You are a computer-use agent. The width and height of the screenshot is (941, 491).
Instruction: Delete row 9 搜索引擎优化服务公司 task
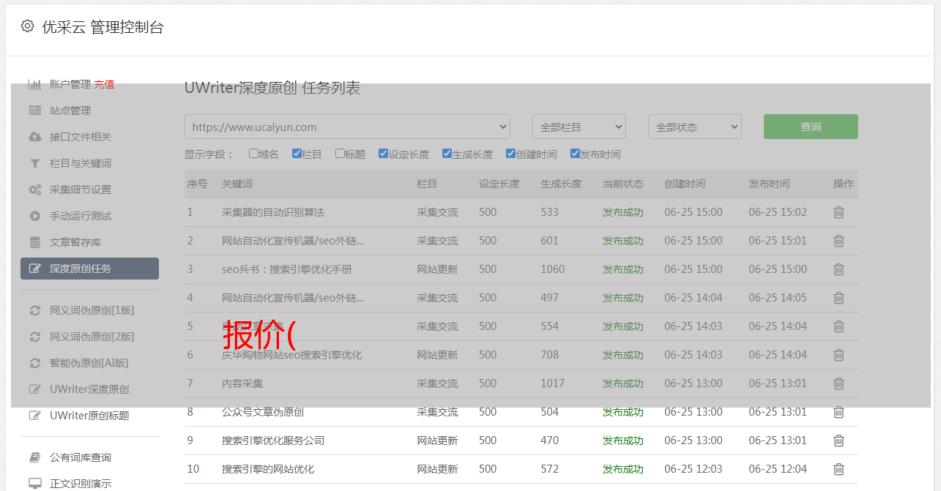coord(838,441)
